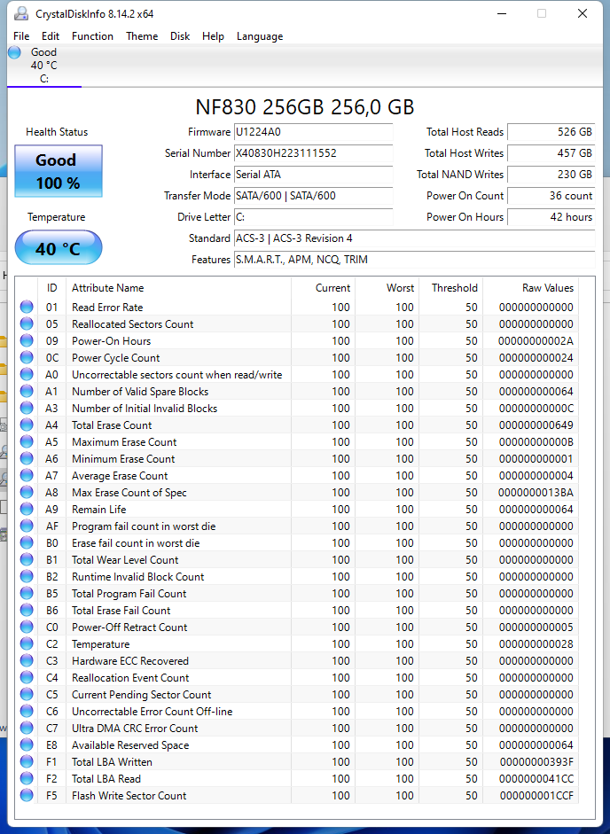Click the Current column header
Image resolution: width=610 pixels, height=834 pixels.
pos(323,288)
